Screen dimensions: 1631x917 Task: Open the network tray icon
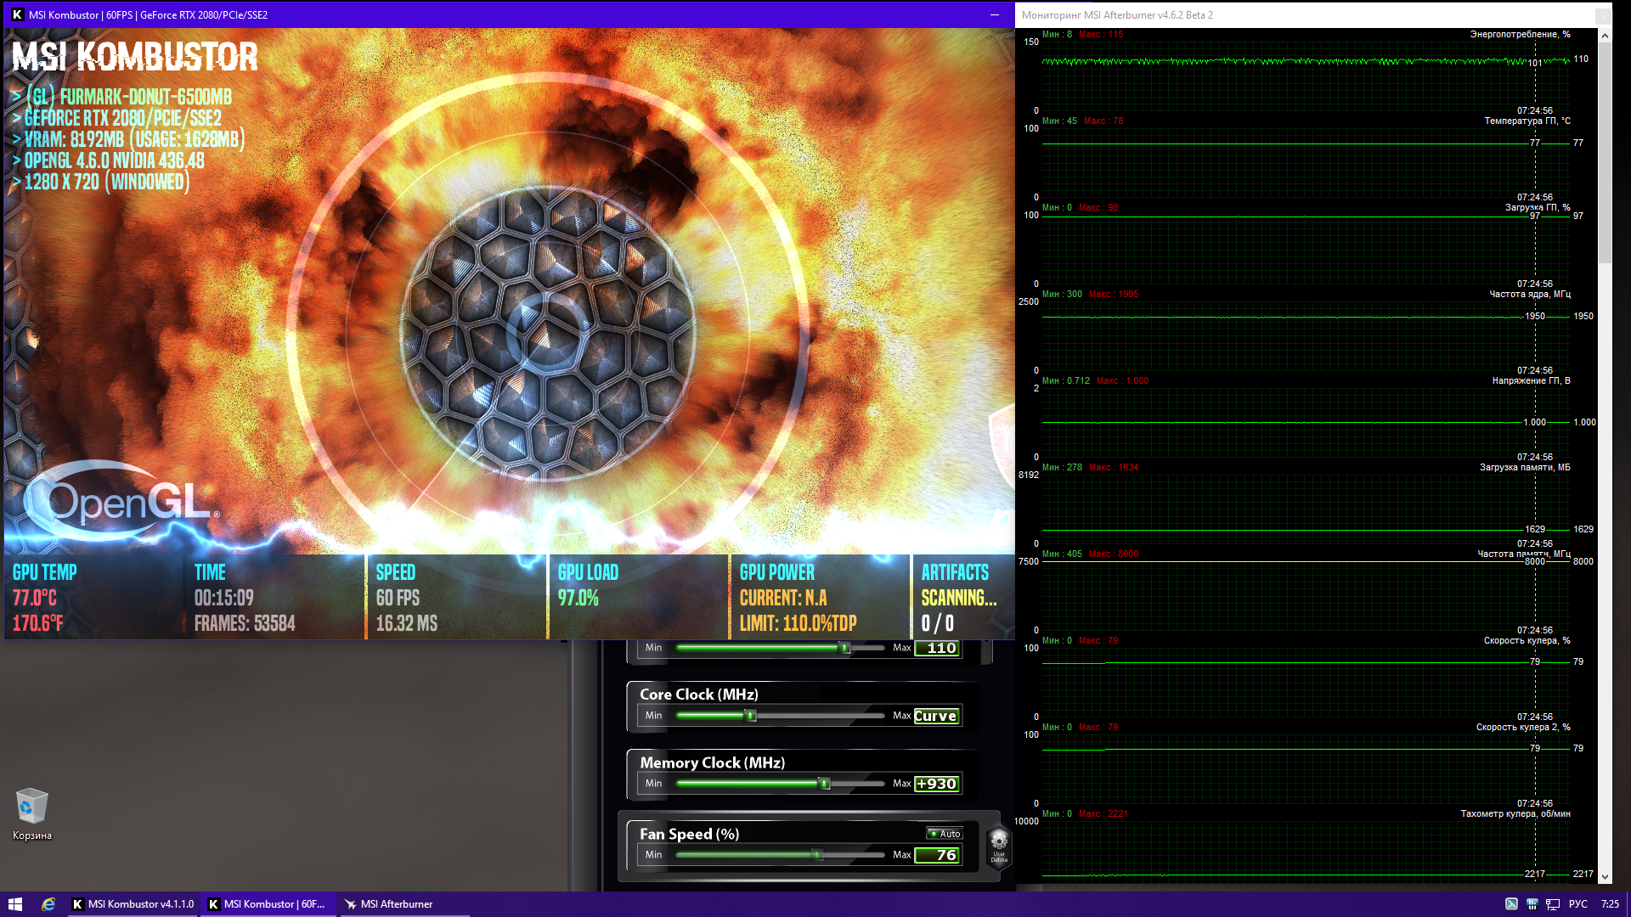pyautogui.click(x=1553, y=904)
